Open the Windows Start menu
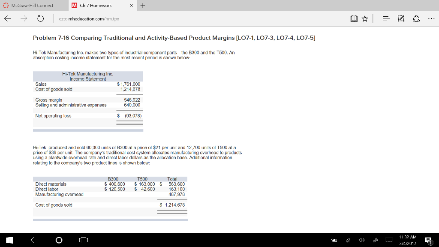Screen dimensions: 439x247 pos(9,240)
